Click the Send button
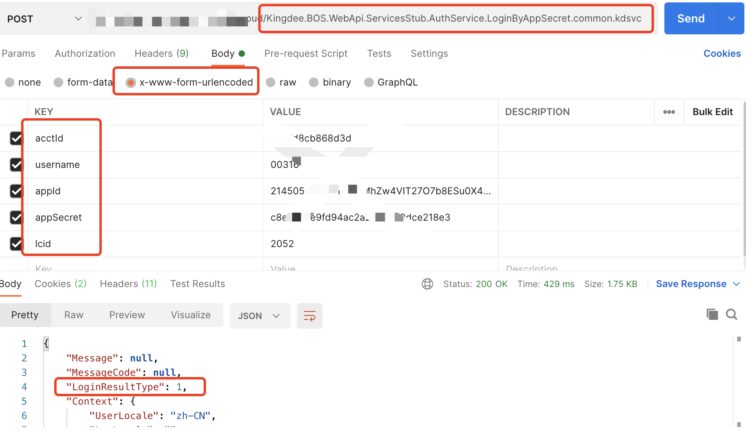The image size is (746, 431). 690,18
